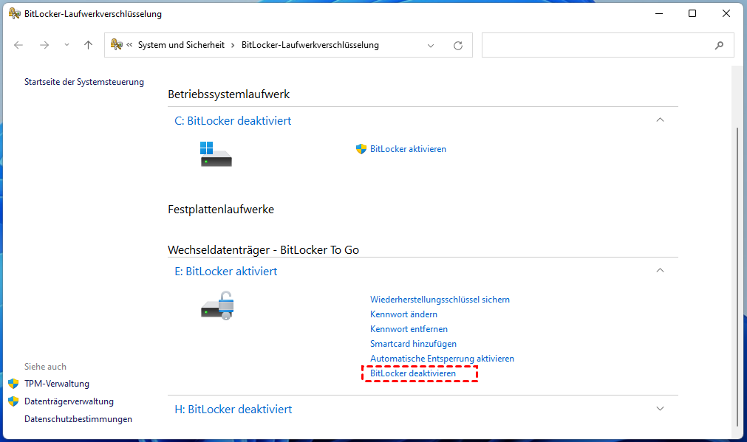Click Kennwort entfernen

click(x=409, y=329)
